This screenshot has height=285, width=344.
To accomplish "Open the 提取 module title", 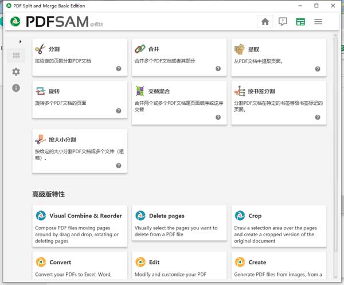I will [253, 49].
